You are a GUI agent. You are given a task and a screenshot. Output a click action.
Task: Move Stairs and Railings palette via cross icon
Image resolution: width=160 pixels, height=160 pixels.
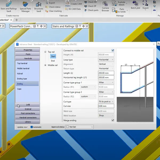pos(83,26)
